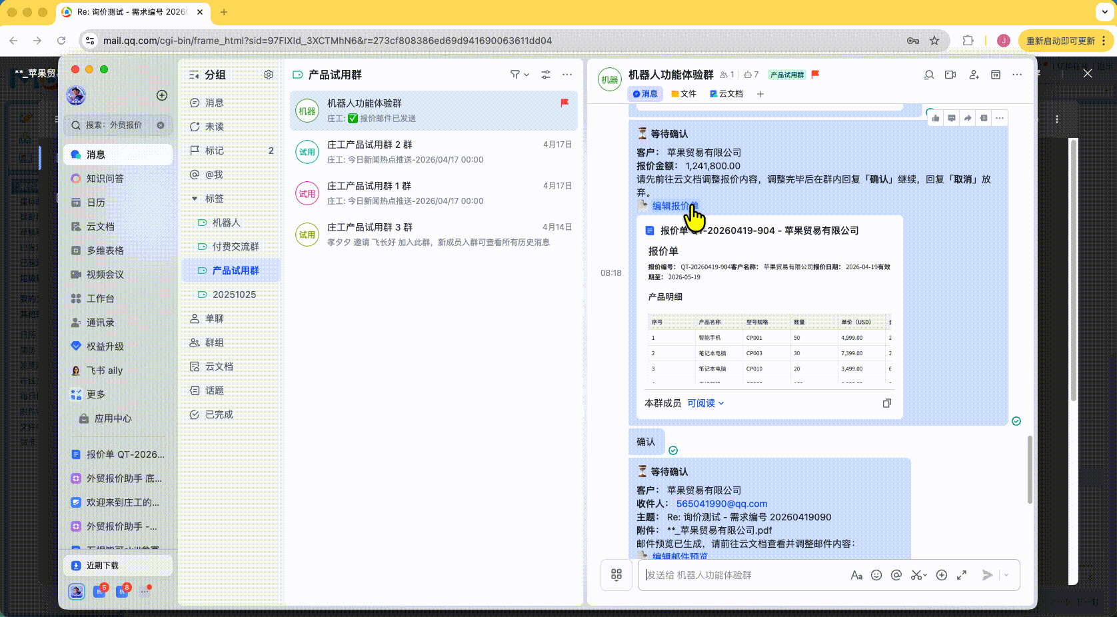Open the chat list filter dropdown
The image size is (1117, 617).
(x=519, y=75)
